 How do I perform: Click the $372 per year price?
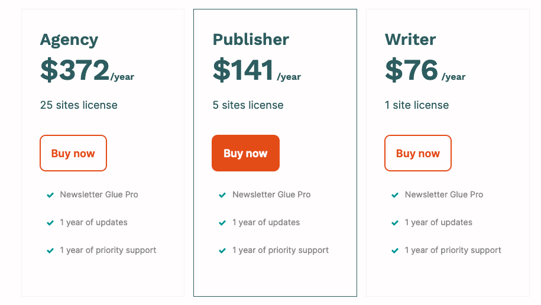point(87,70)
